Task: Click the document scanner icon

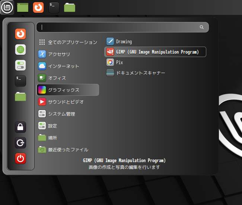Action: coord(110,73)
